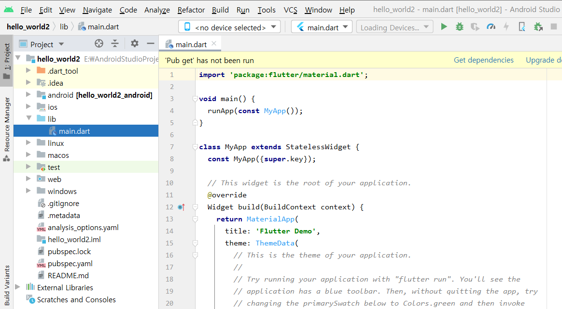Collapse the lib folder arrow

click(28, 118)
